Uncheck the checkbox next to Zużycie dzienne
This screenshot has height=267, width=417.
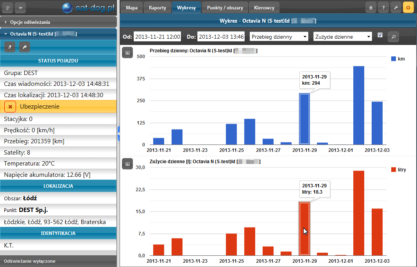click(380, 35)
